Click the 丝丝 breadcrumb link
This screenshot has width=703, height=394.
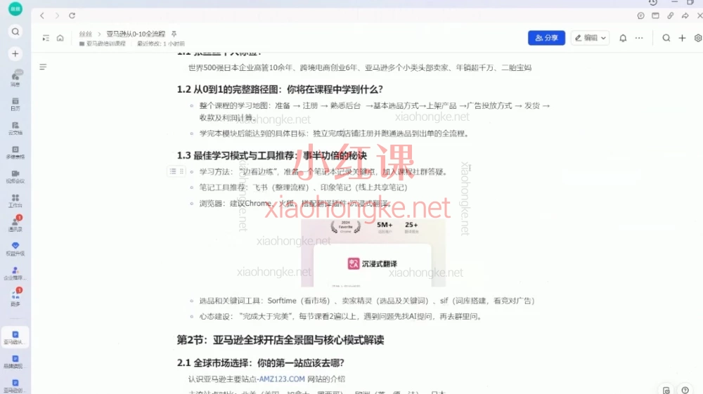pos(86,34)
